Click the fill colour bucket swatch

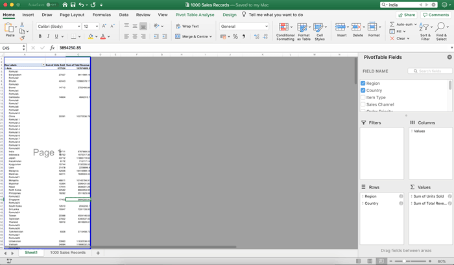pos(91,36)
